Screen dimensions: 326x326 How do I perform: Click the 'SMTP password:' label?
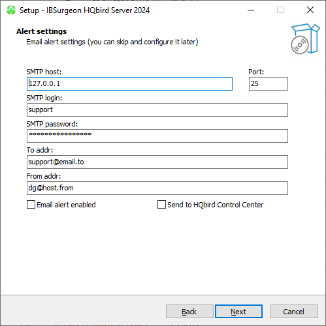click(x=52, y=124)
